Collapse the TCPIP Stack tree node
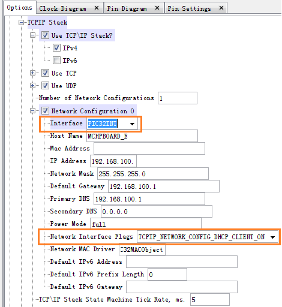 (21, 22)
